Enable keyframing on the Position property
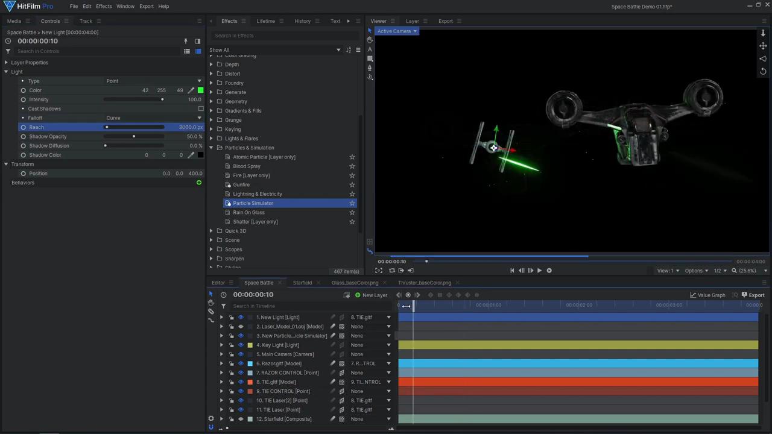The image size is (772, 434). point(24,174)
